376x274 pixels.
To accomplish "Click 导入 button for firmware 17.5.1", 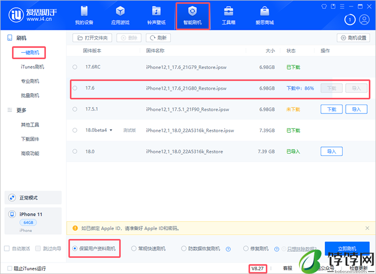I will (356, 109).
